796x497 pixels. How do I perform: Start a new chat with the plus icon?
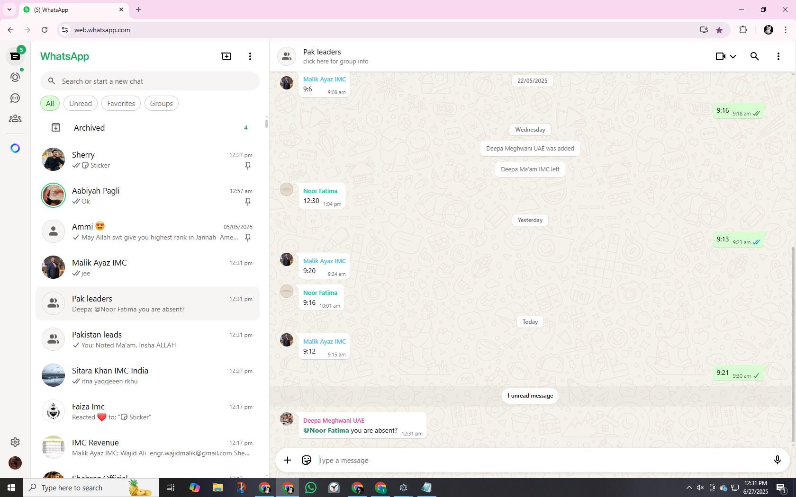(226, 56)
